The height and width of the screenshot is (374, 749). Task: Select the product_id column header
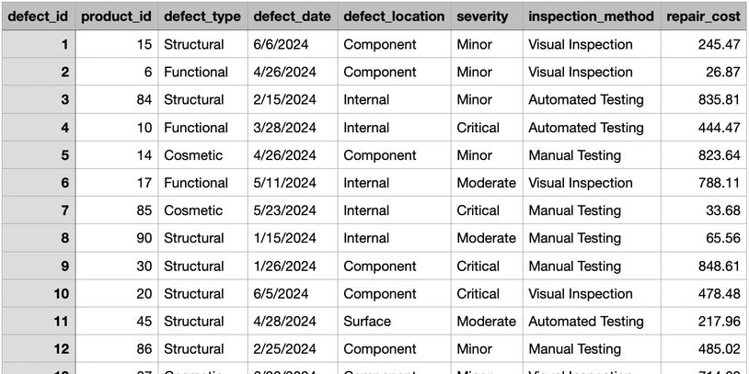point(116,17)
